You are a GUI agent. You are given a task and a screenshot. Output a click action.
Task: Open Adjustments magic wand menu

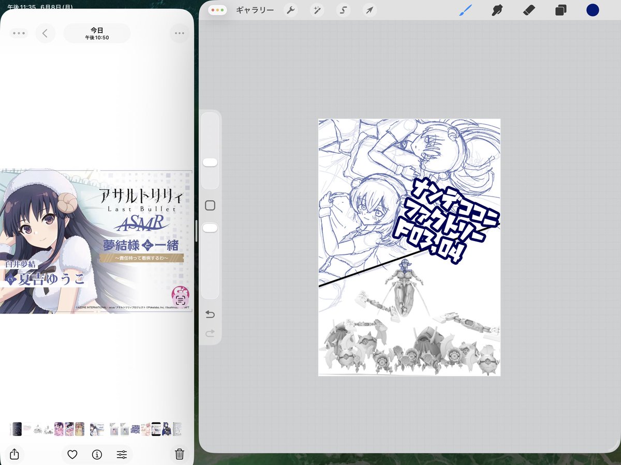[x=317, y=10]
